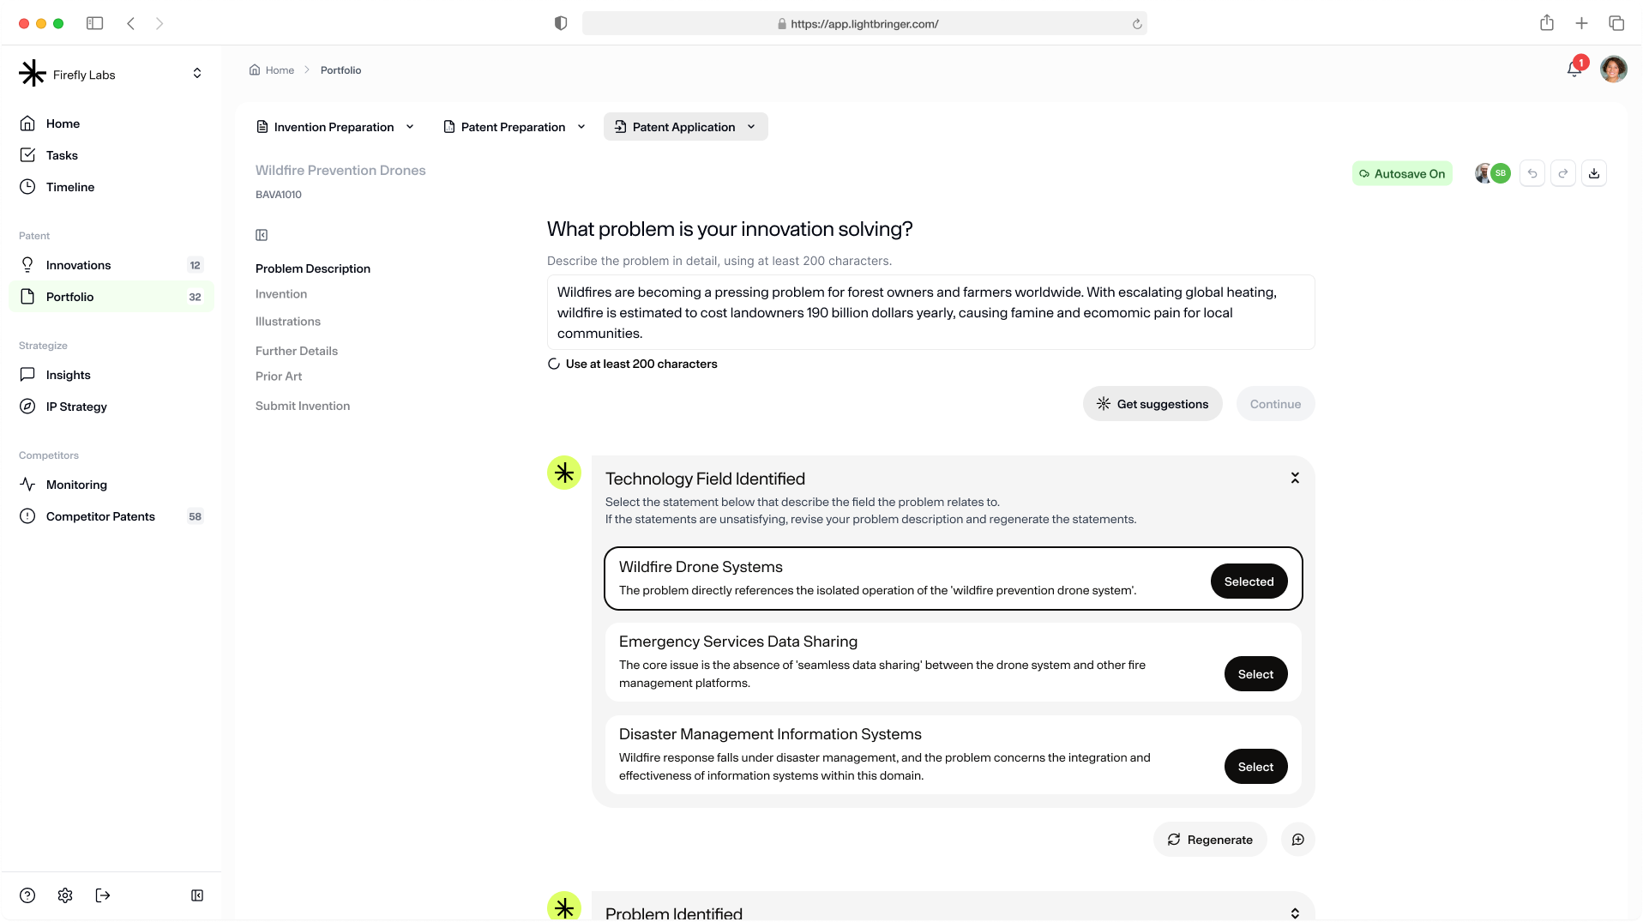
Task: Click the Home breadcrumb link
Action: (x=272, y=70)
